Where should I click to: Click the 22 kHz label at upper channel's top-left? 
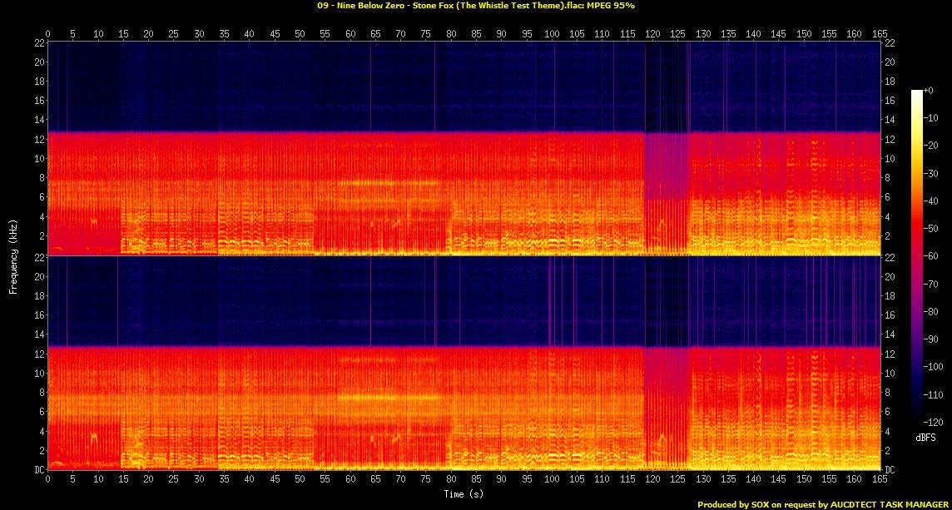[x=39, y=42]
